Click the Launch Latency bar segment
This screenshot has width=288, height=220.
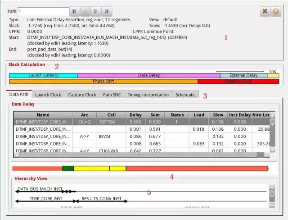pyautogui.click(x=44, y=75)
